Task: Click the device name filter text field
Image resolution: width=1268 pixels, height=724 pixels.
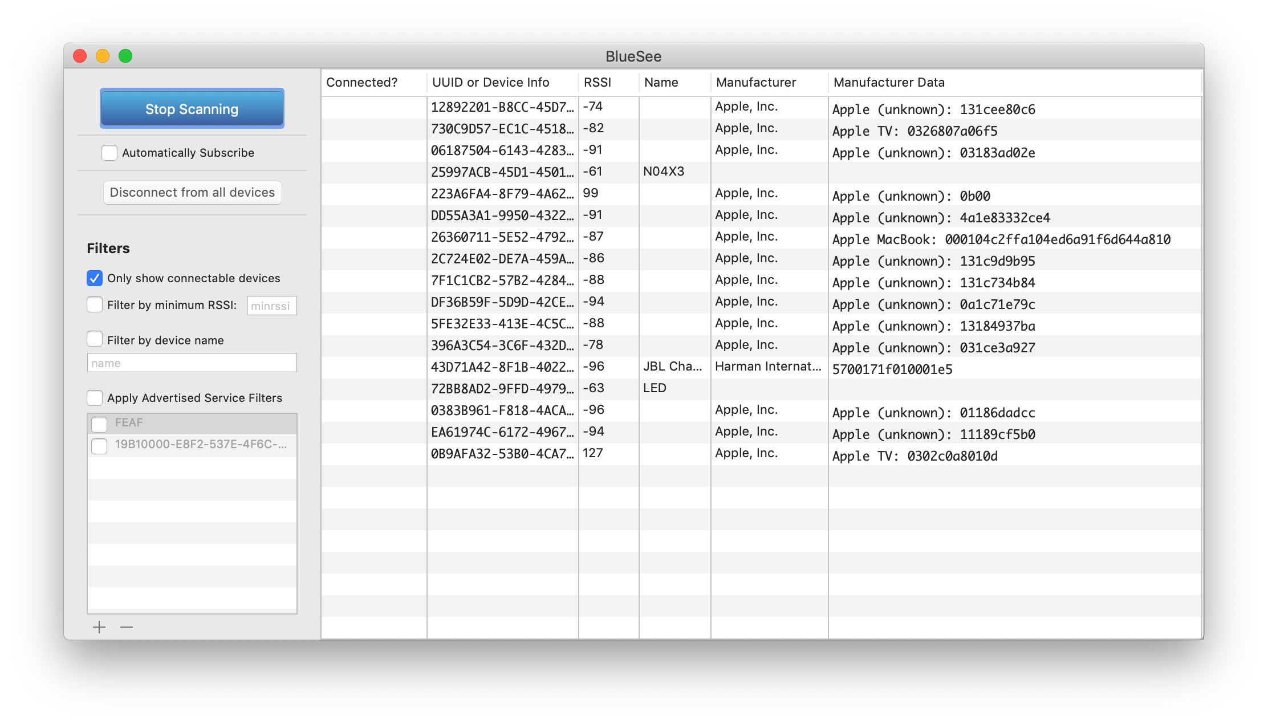Action: tap(192, 363)
